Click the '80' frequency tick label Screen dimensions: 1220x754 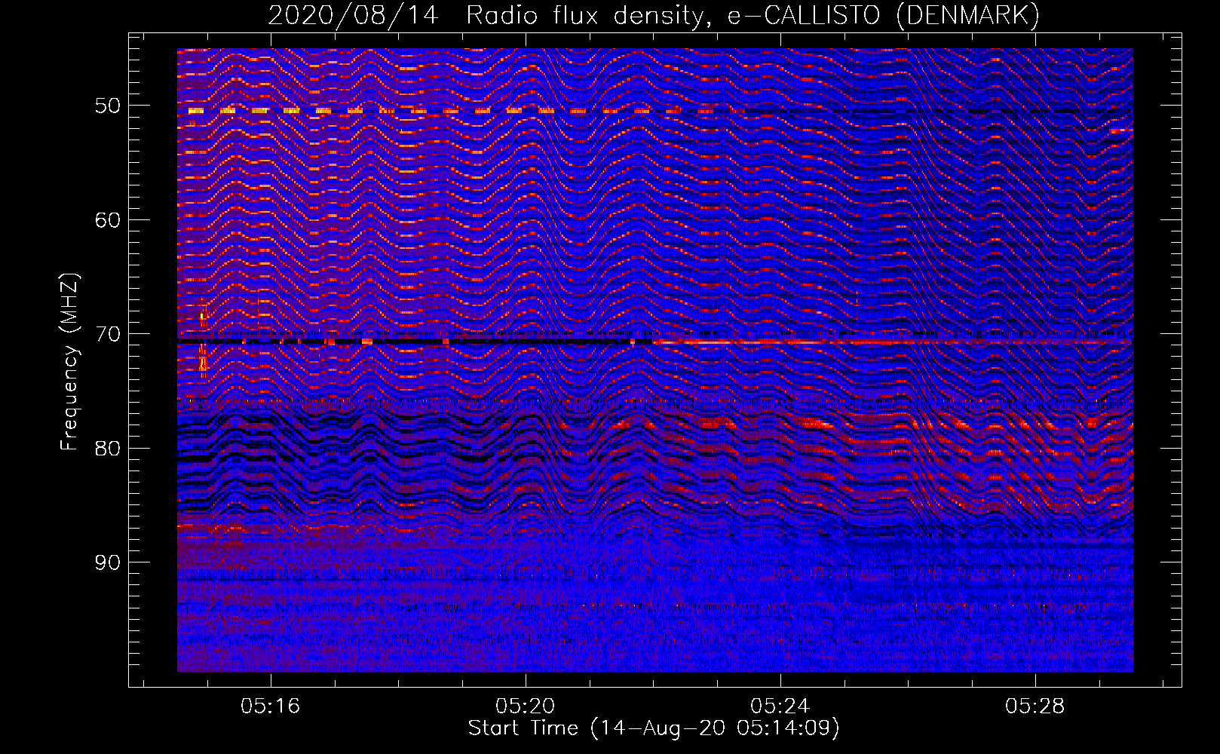coord(107,449)
